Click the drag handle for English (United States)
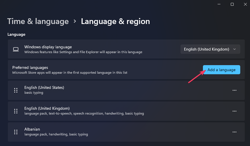This screenshot has height=146, width=250. [16, 90]
